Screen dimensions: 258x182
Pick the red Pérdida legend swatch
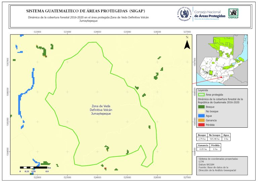tap(201, 125)
